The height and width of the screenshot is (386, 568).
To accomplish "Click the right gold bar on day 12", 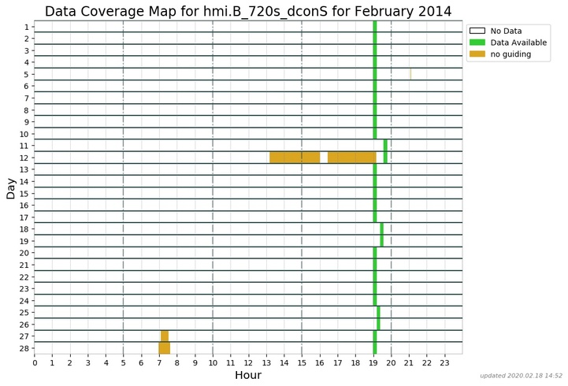I will pyautogui.click(x=351, y=158).
